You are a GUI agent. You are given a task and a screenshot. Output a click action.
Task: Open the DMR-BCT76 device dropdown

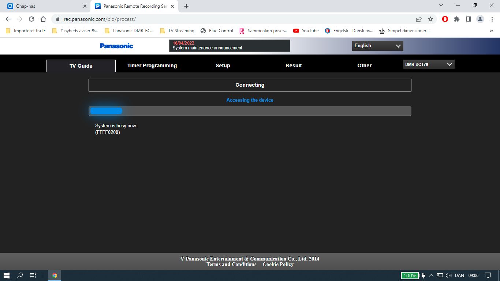click(x=429, y=64)
